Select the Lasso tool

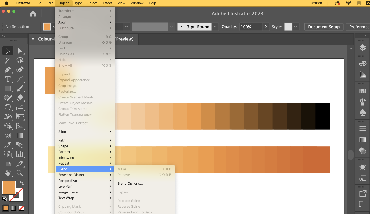(x=20, y=60)
